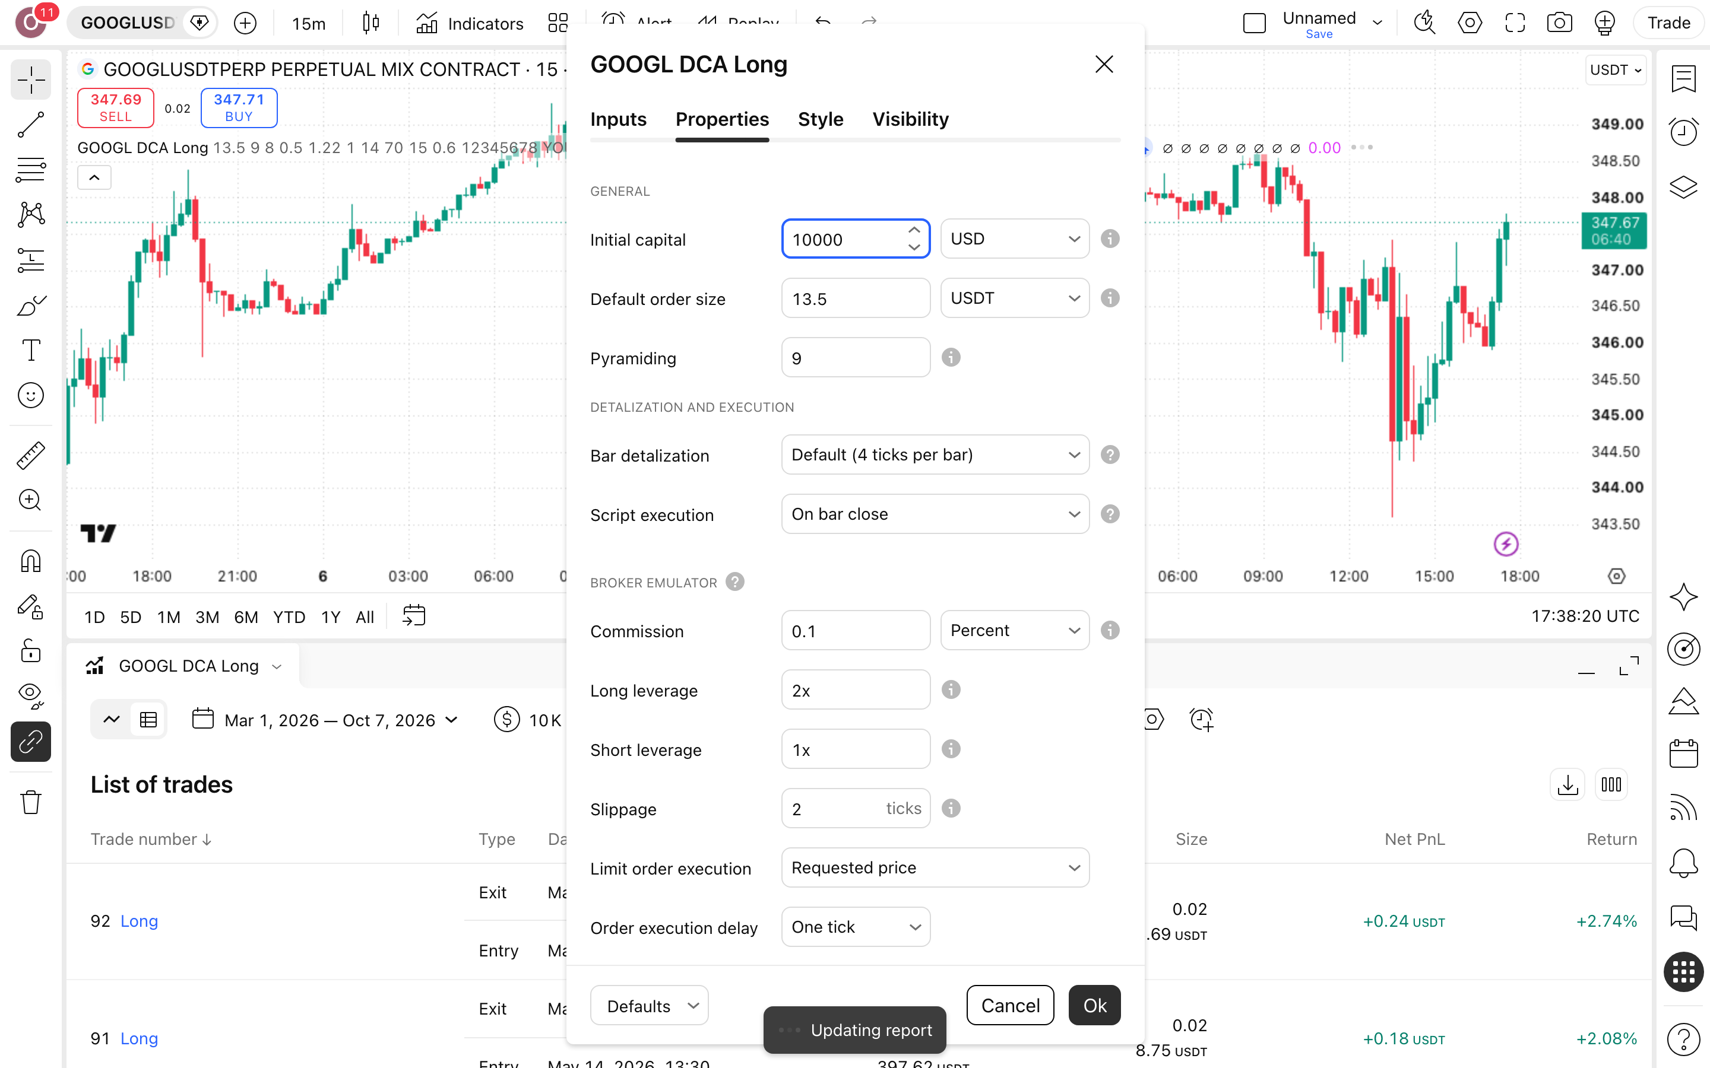Click the Cancel button
Screen dimensions: 1710x1068
pos(1011,1005)
